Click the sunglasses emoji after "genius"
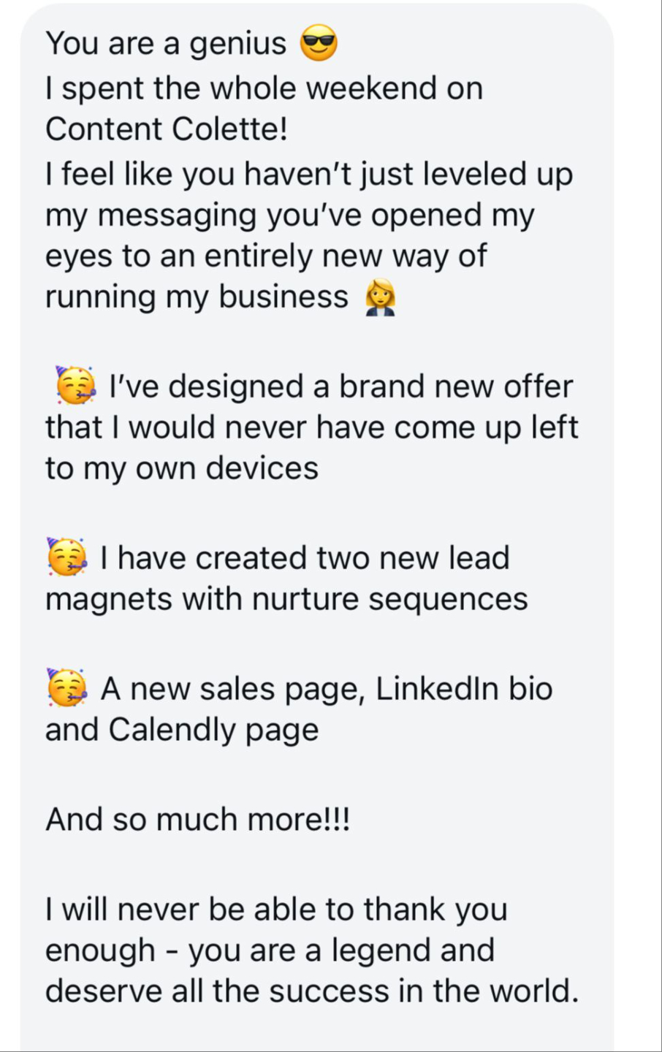This screenshot has width=662, height=1052. coord(319,44)
